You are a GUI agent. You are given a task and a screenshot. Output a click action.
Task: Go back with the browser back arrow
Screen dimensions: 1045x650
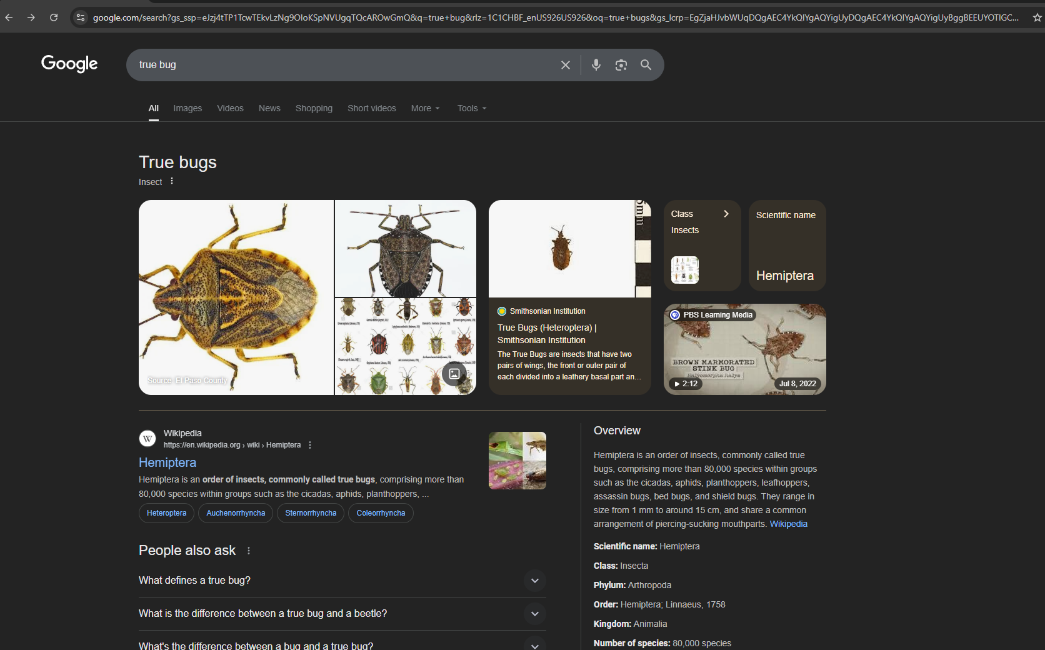9,17
